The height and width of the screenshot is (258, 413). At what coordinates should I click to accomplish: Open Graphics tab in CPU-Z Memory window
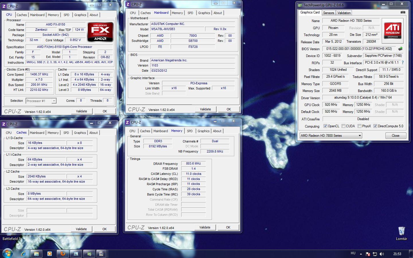point(204,131)
